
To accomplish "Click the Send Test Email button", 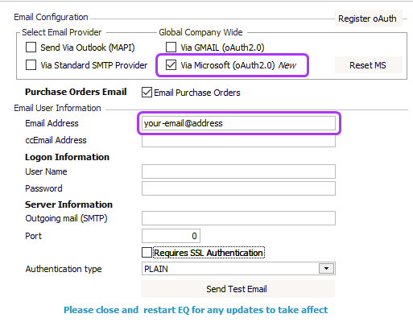I will point(237,289).
